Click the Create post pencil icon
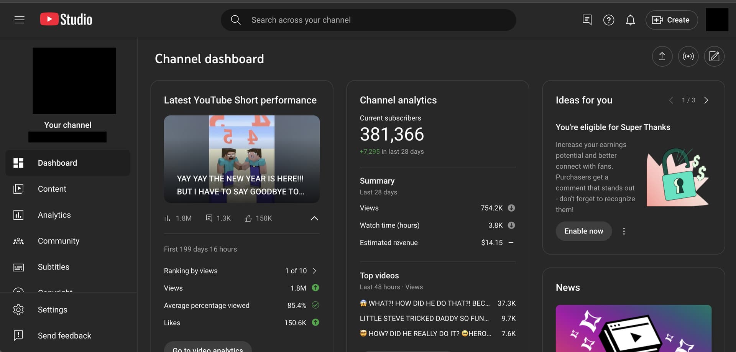Viewport: 736px width, 352px height. click(714, 56)
